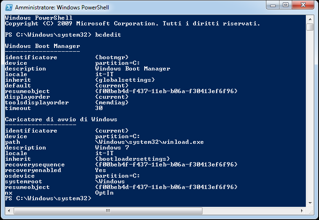The height and width of the screenshot is (220, 319).
Task: Click the PowerShell icon in the title bar
Action: pos(8,7)
